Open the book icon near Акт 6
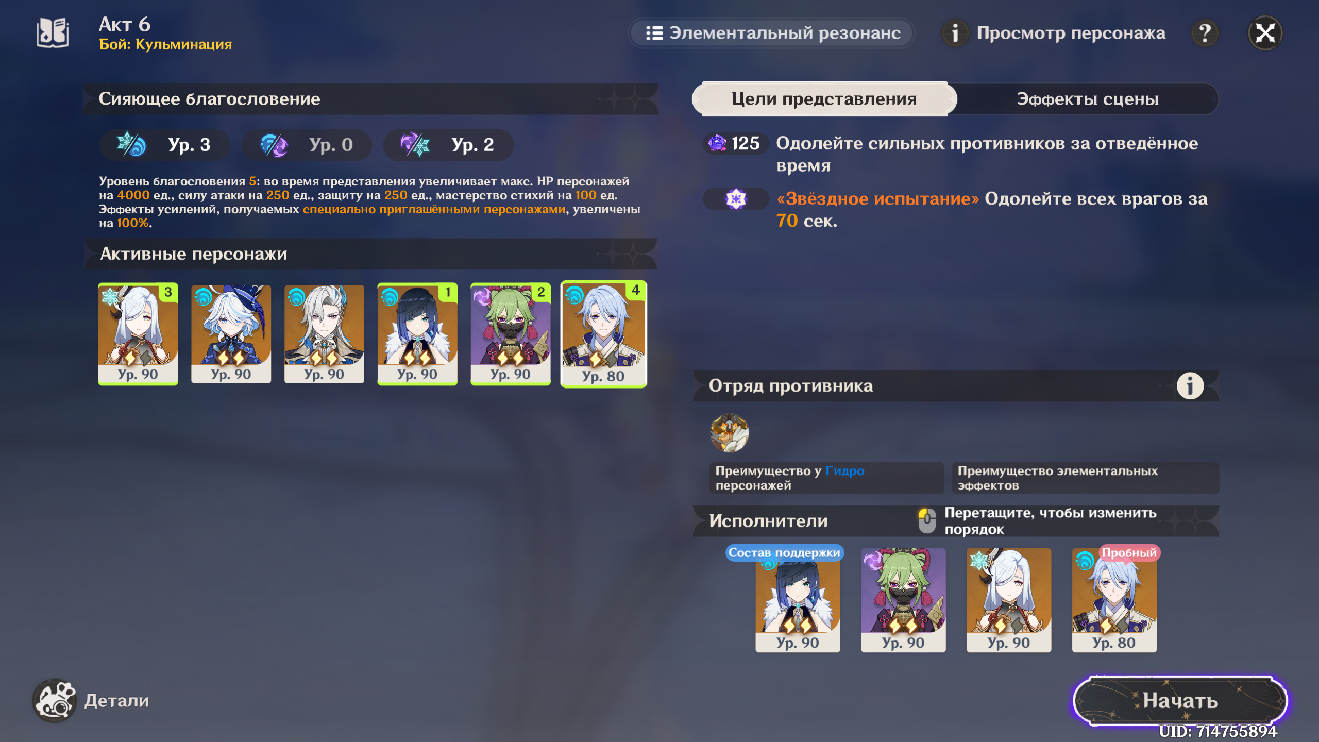Image resolution: width=1319 pixels, height=742 pixels. [x=53, y=33]
